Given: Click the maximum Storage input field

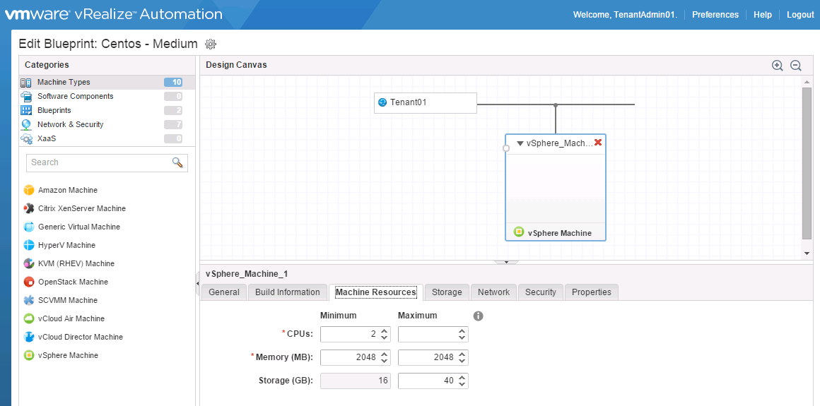Looking at the screenshot, I should (x=433, y=381).
